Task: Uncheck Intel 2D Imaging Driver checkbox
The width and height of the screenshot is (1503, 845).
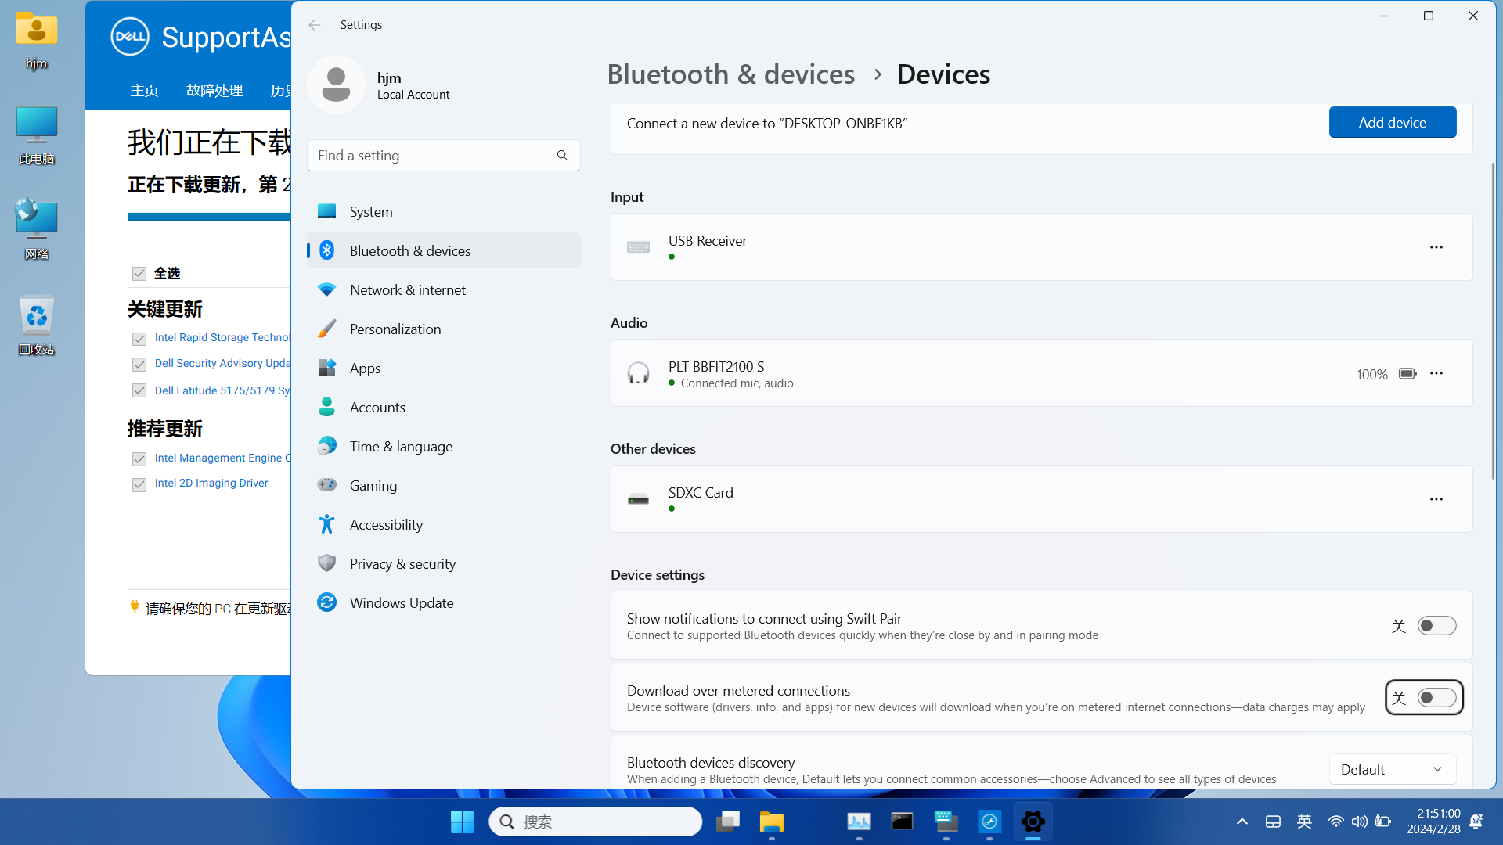Action: tap(139, 485)
